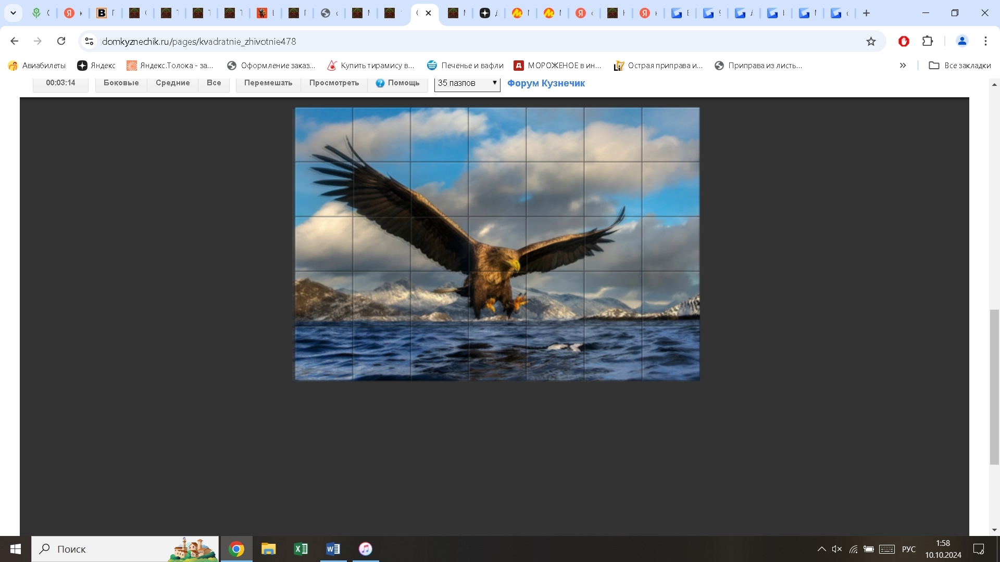The height and width of the screenshot is (562, 1000).
Task: Shuffle pieces with Перемешать
Action: pos(268,83)
